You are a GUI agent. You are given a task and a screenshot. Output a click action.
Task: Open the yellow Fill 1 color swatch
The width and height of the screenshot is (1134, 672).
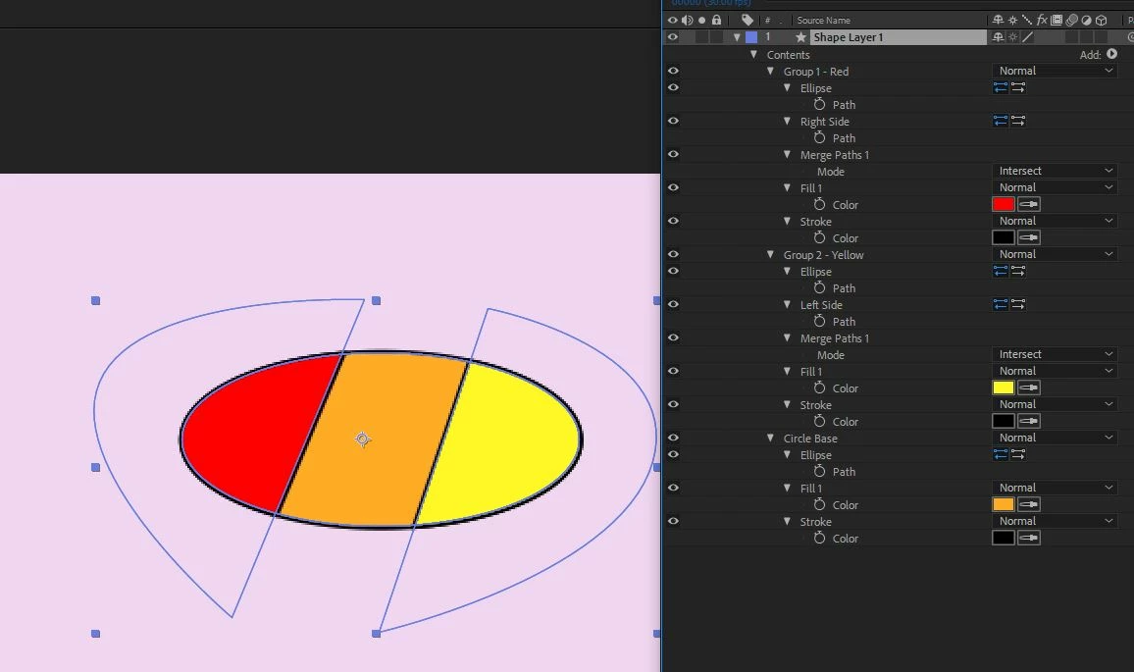1004,388
